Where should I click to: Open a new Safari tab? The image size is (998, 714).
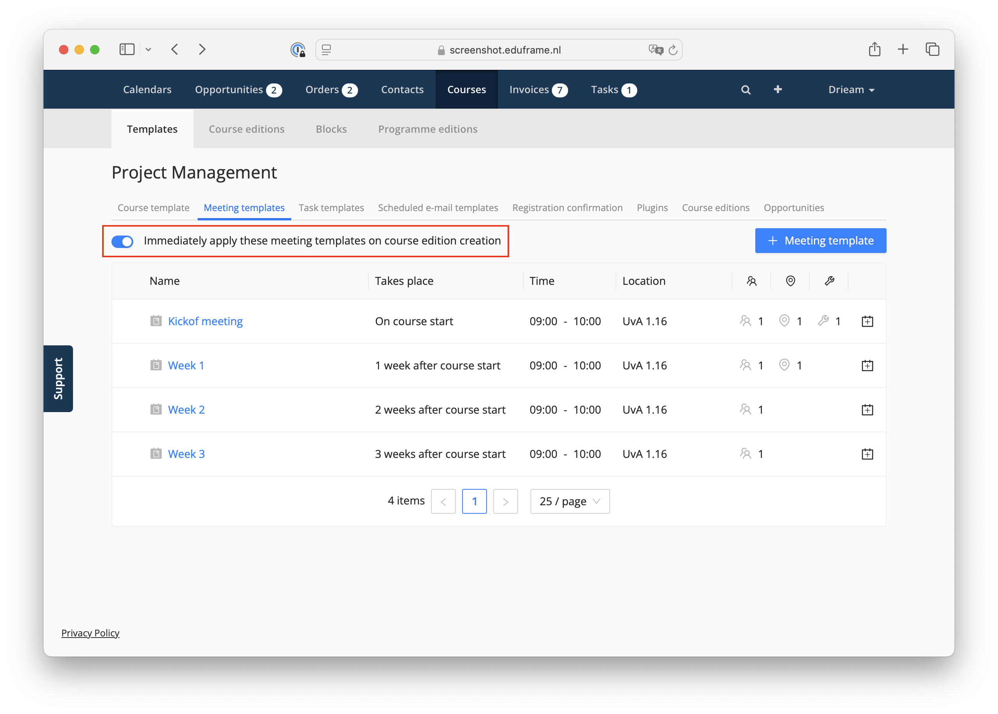pos(903,49)
